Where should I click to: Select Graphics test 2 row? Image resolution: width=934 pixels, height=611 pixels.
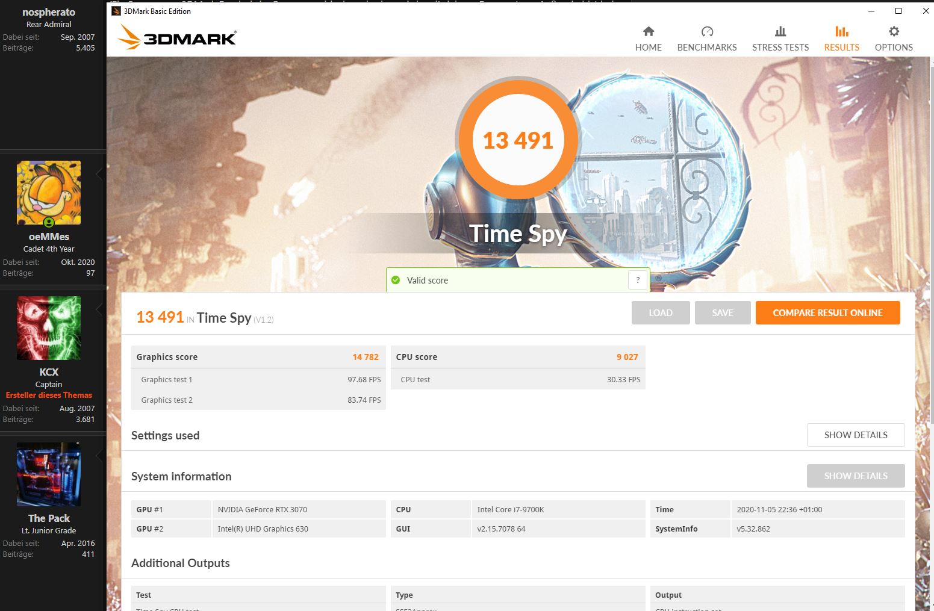pyautogui.click(x=258, y=400)
